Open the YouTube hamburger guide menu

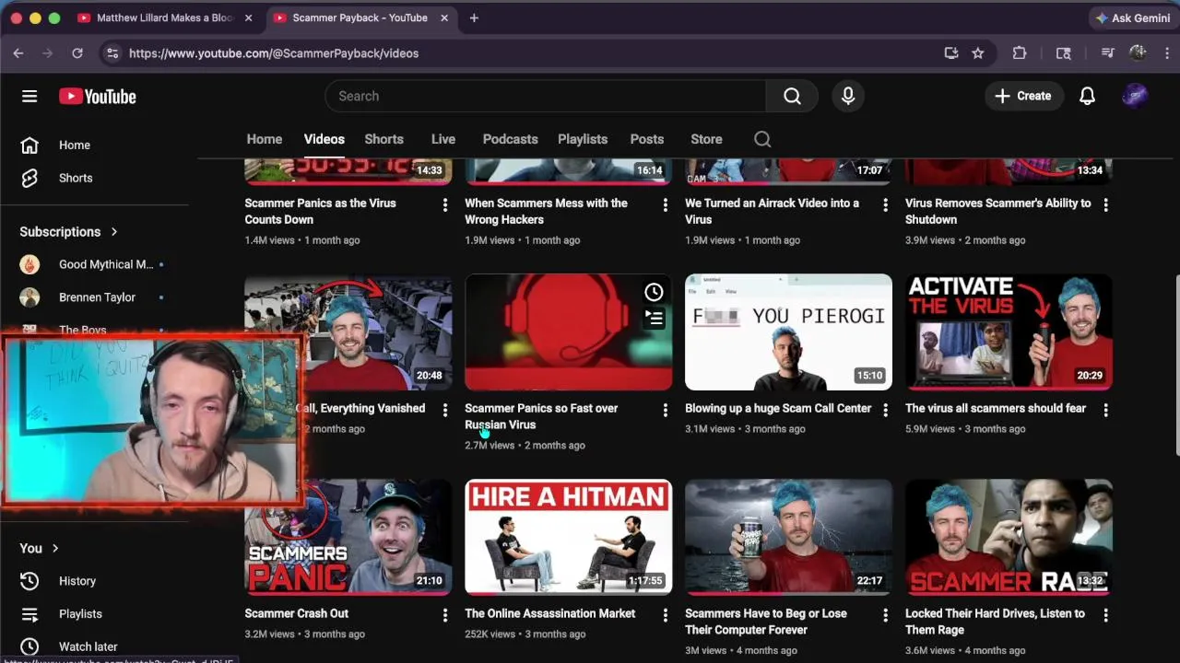[x=29, y=97]
